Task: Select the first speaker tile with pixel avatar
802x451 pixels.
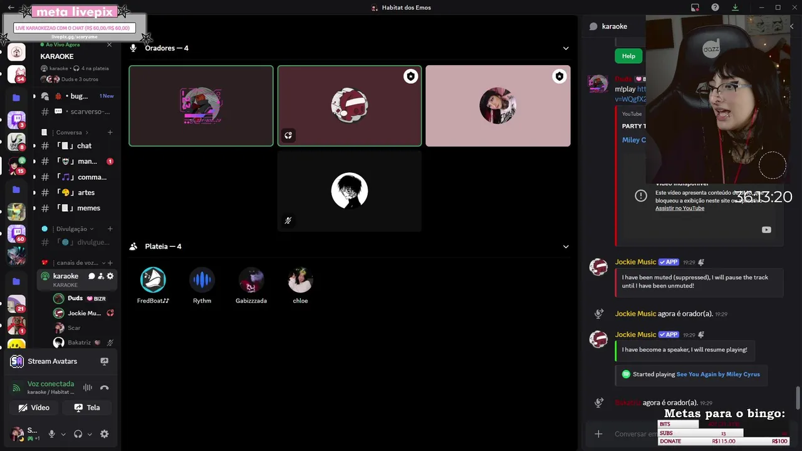Action: pyautogui.click(x=201, y=106)
